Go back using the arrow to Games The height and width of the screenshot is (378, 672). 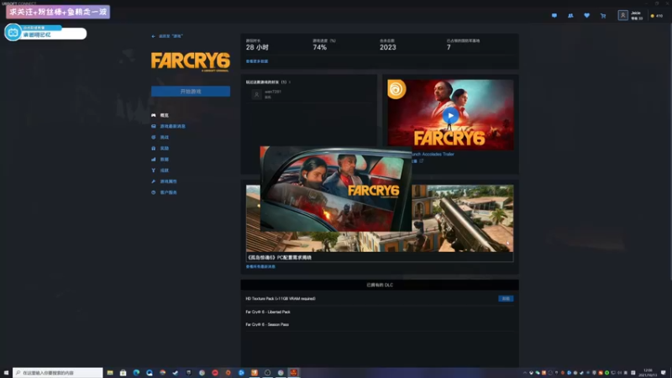153,36
